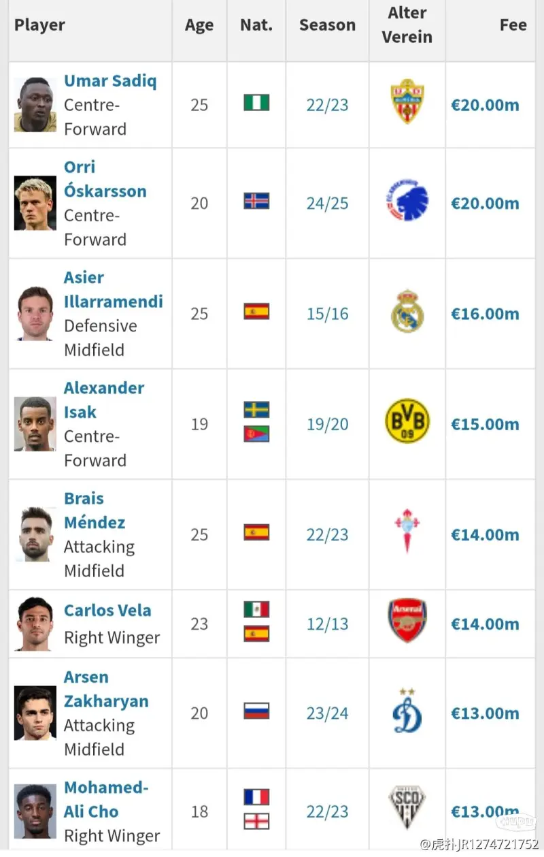Sort the table by Fee column header
The width and height of the screenshot is (544, 857).
click(513, 25)
